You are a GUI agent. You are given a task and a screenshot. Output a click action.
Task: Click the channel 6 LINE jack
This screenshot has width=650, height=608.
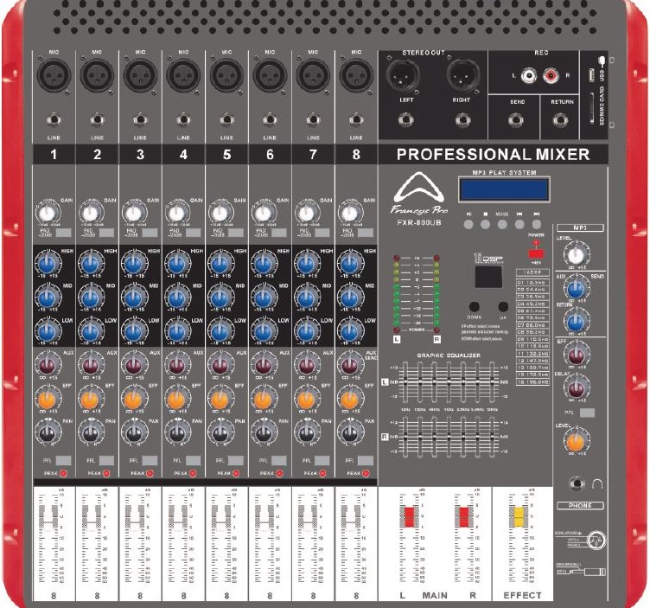(270, 120)
